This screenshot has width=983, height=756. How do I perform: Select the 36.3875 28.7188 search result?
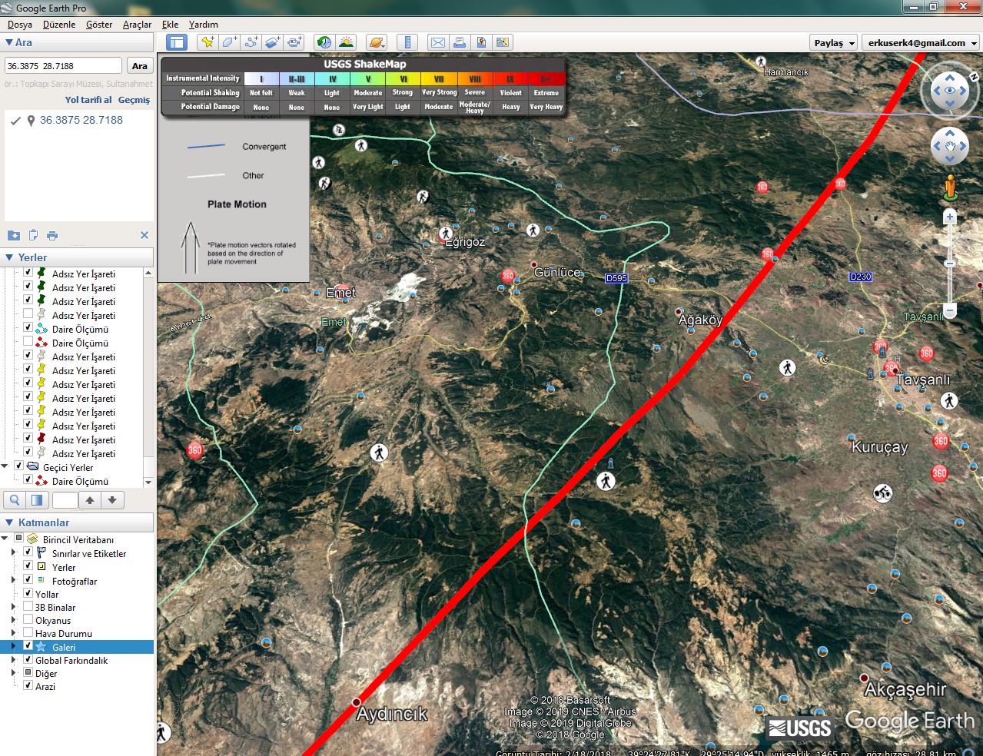[81, 120]
